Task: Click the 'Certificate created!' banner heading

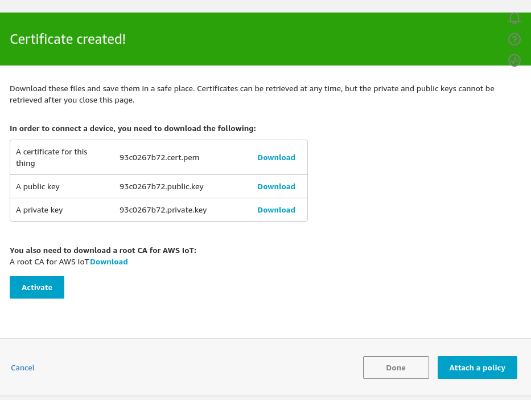Action: [68, 39]
